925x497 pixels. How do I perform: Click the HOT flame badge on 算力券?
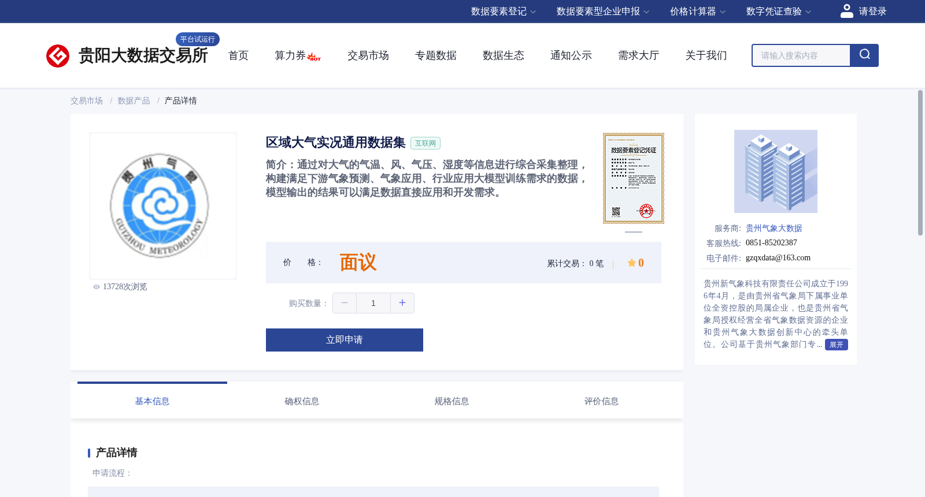[314, 57]
